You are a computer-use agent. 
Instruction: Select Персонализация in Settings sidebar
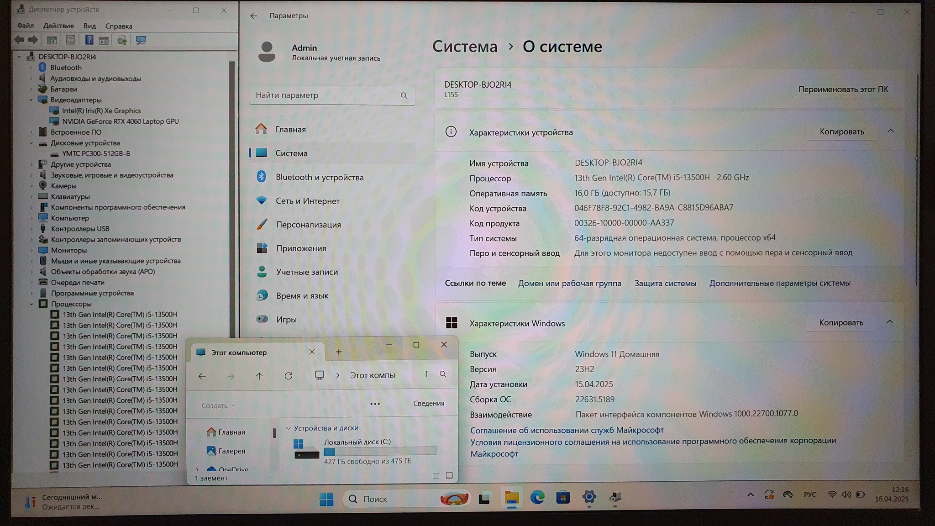308,225
